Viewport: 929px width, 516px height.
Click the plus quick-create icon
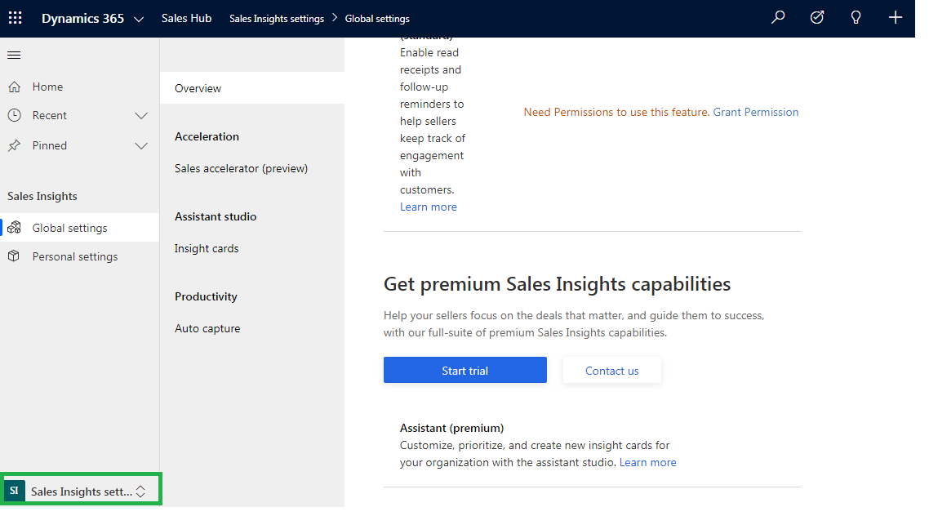click(x=896, y=18)
